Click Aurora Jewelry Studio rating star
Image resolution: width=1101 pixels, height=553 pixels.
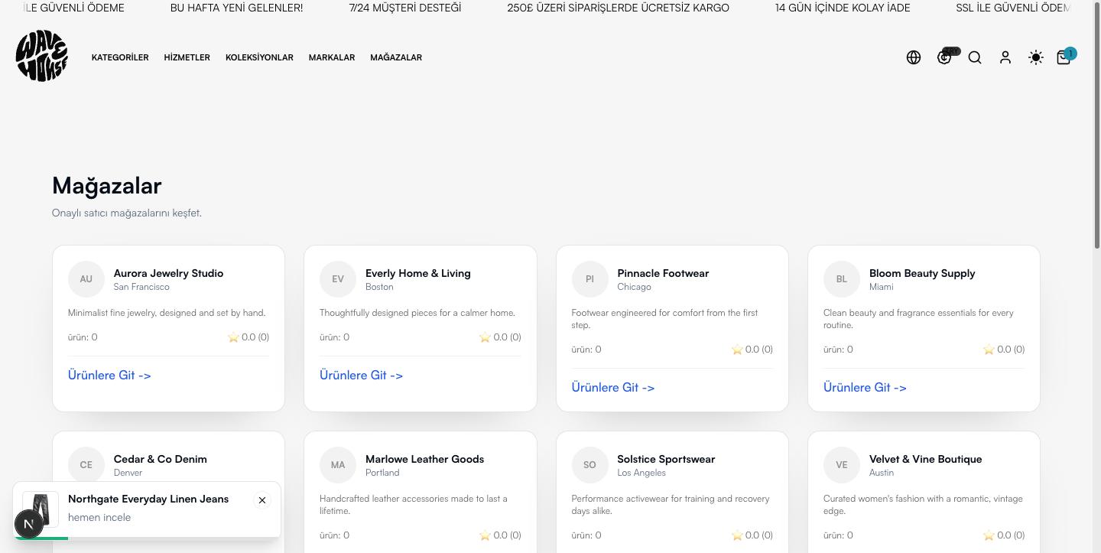(x=233, y=337)
